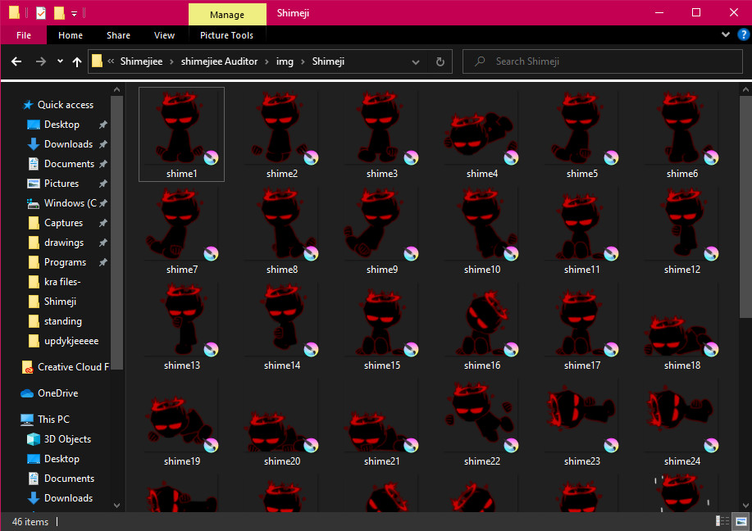
Task: Refresh the Shimeji folder view
Action: point(440,61)
